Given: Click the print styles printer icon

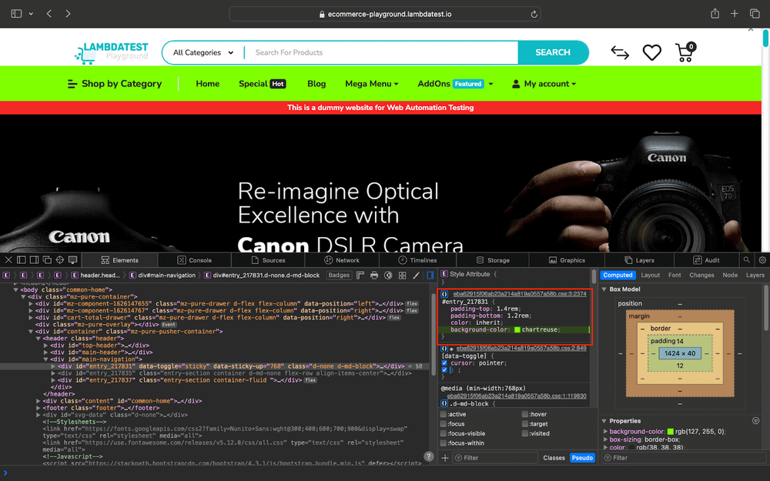Looking at the screenshot, I should point(374,275).
